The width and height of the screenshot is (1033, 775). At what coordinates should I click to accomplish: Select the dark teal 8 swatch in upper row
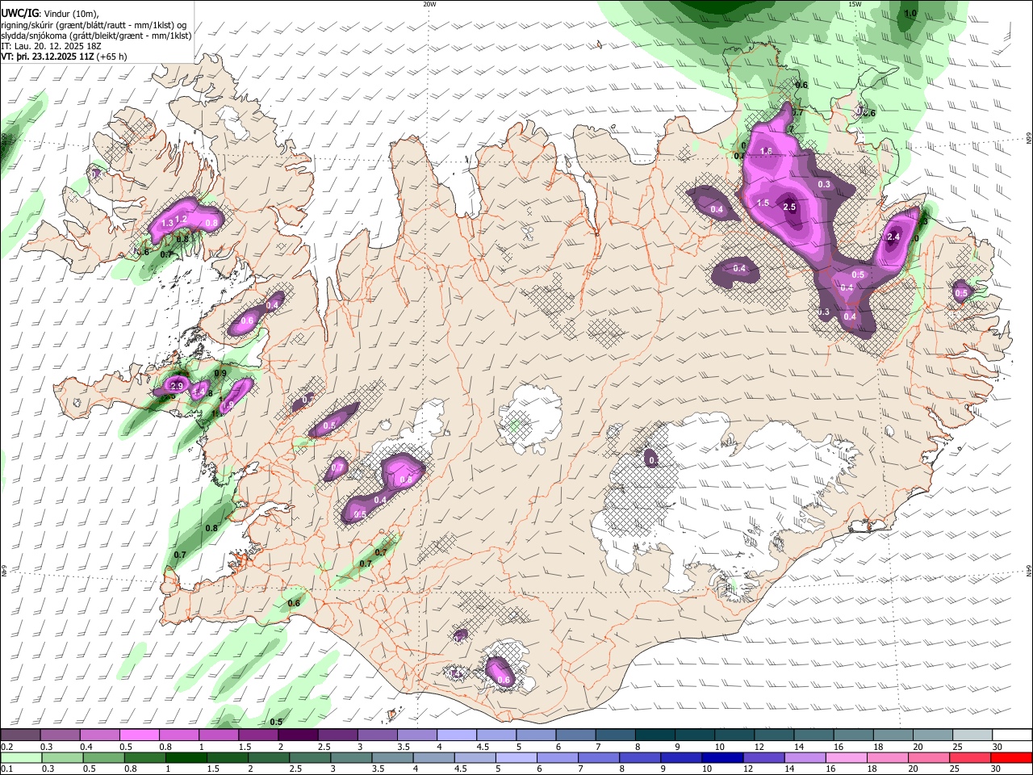coord(655,735)
